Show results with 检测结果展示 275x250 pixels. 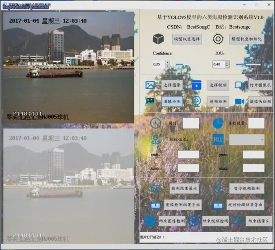pyautogui.click(x=184, y=188)
